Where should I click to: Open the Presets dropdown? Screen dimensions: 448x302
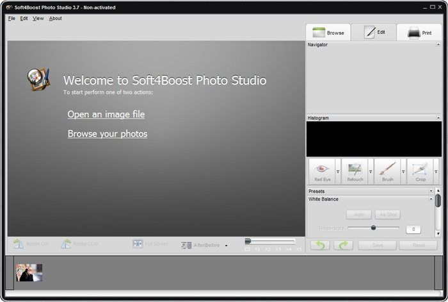click(x=431, y=191)
